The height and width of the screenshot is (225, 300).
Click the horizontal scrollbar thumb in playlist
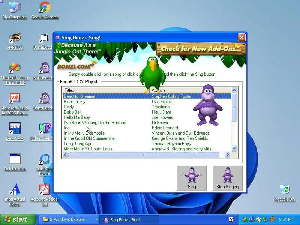pyautogui.click(x=144, y=154)
